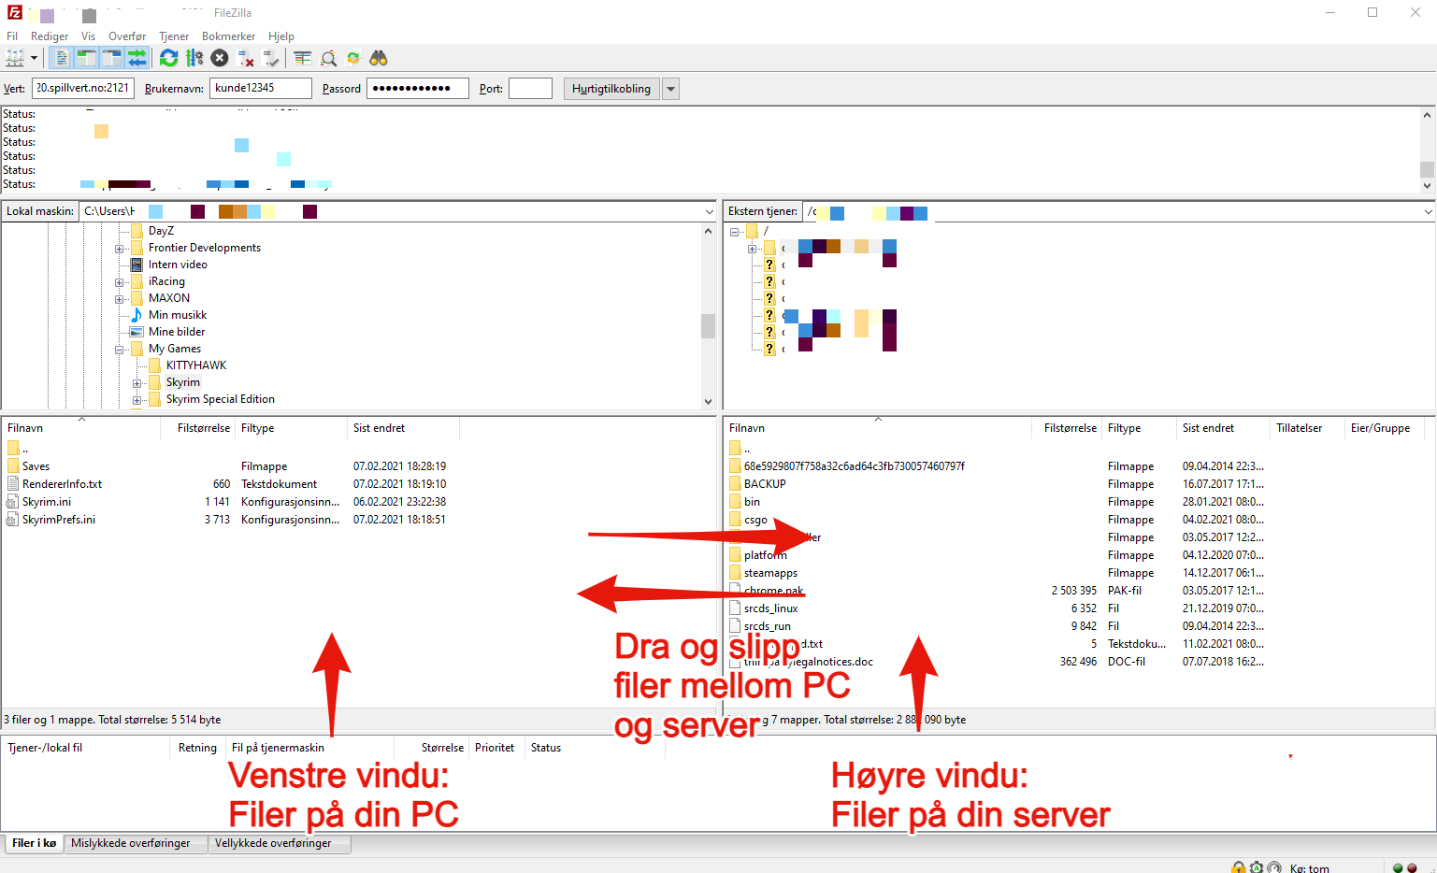This screenshot has width=1437, height=873.
Task: Toggle processing of the transfer queue
Action: [194, 58]
